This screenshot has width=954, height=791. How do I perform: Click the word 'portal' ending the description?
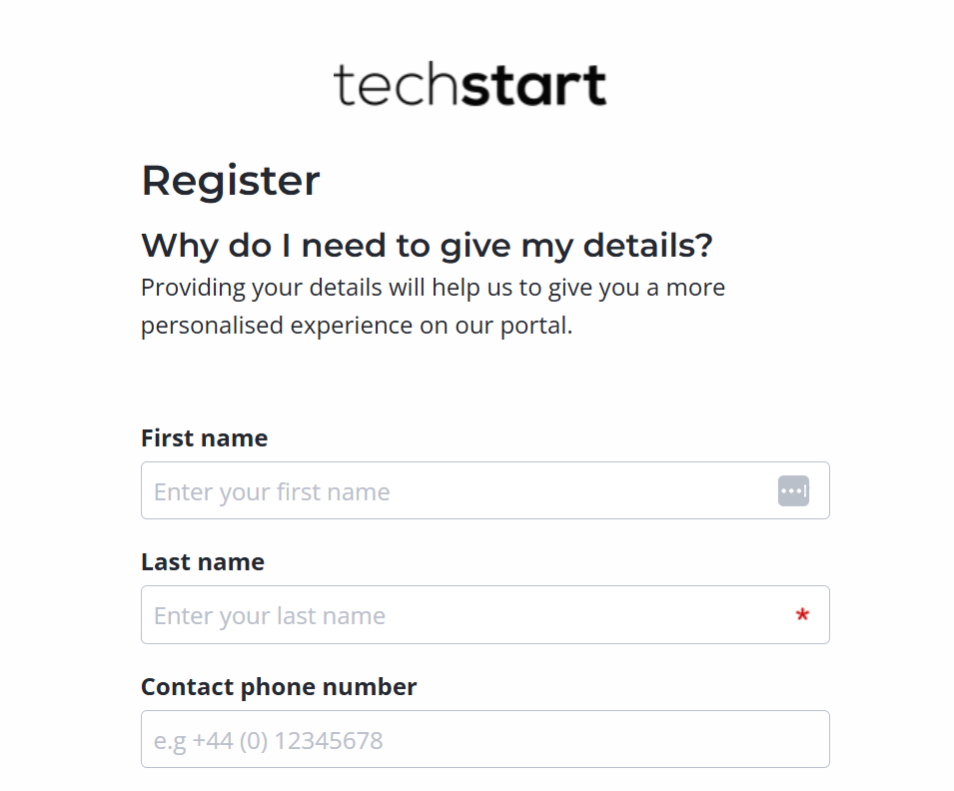click(539, 326)
